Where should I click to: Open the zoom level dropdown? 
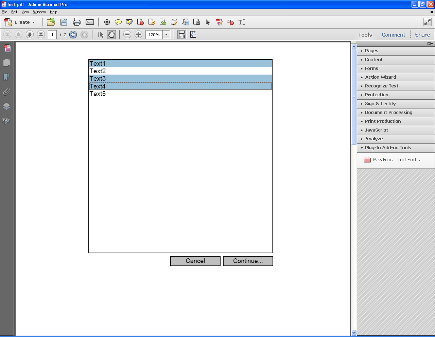click(166, 34)
